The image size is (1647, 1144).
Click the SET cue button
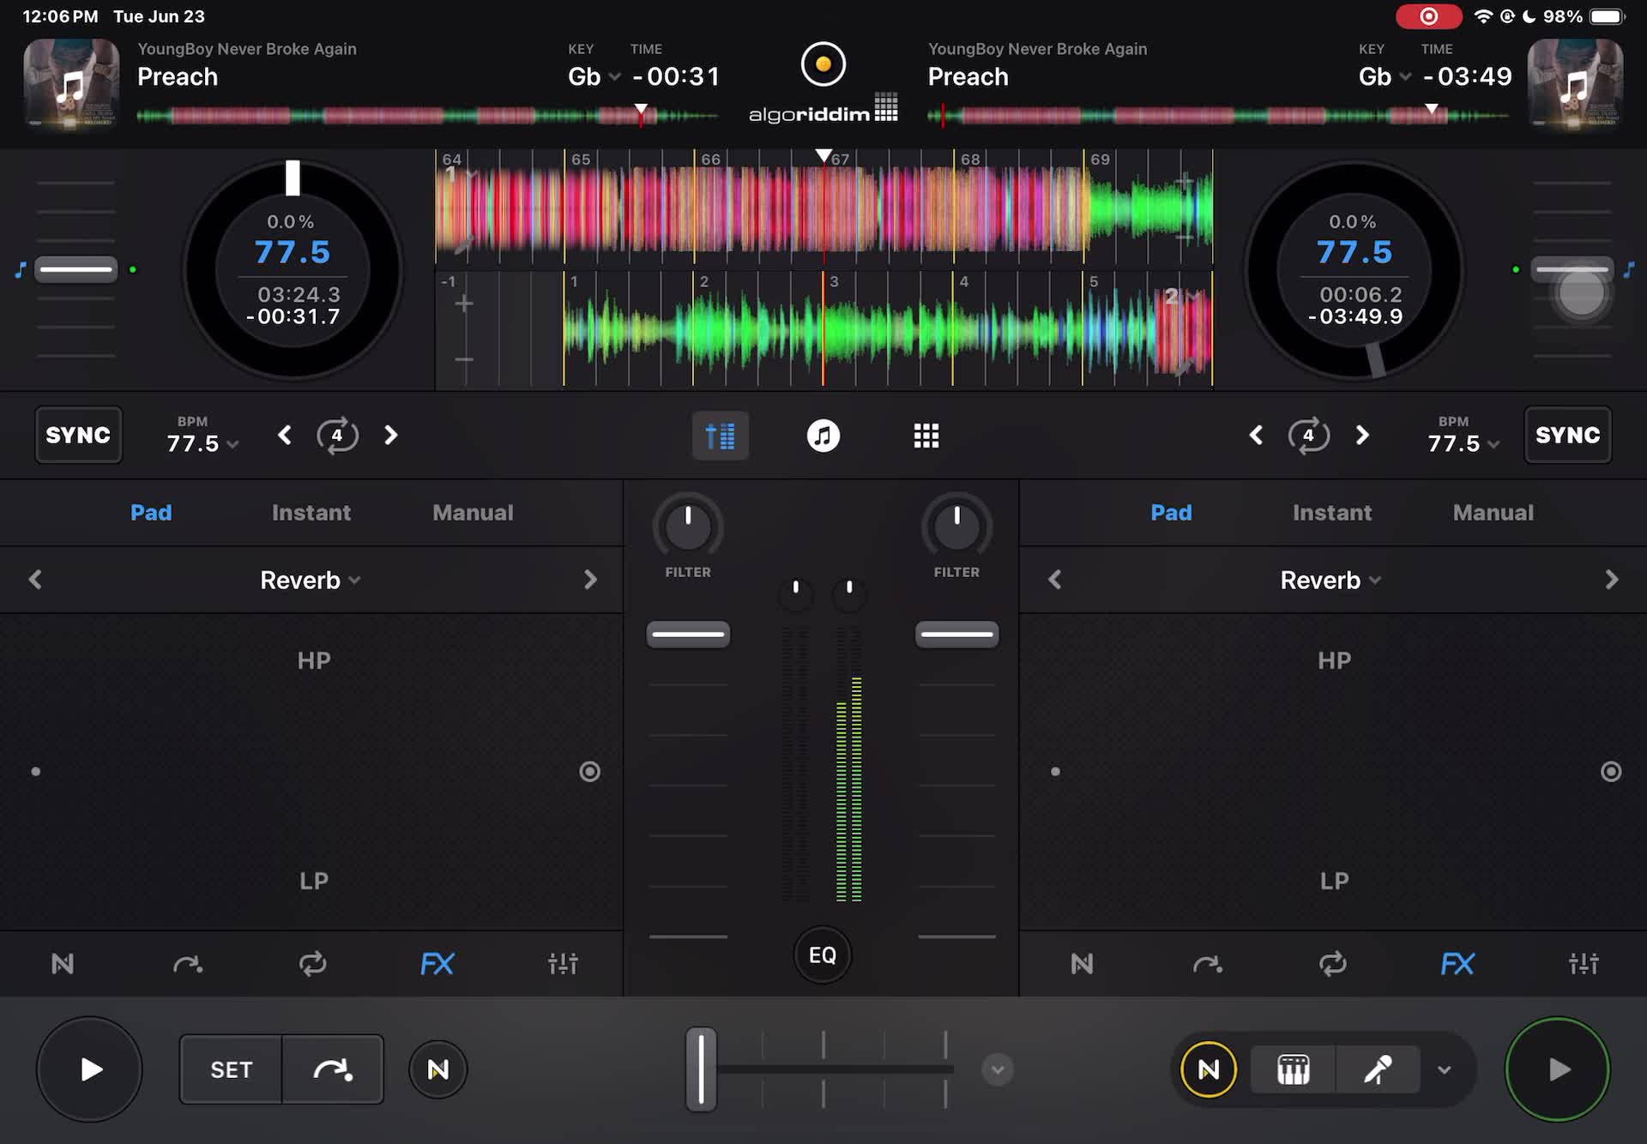tap(231, 1069)
